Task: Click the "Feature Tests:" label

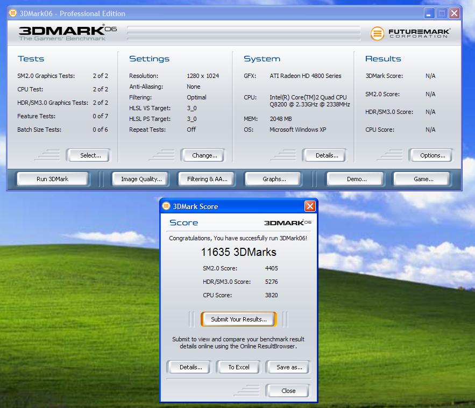Action: tap(37, 116)
